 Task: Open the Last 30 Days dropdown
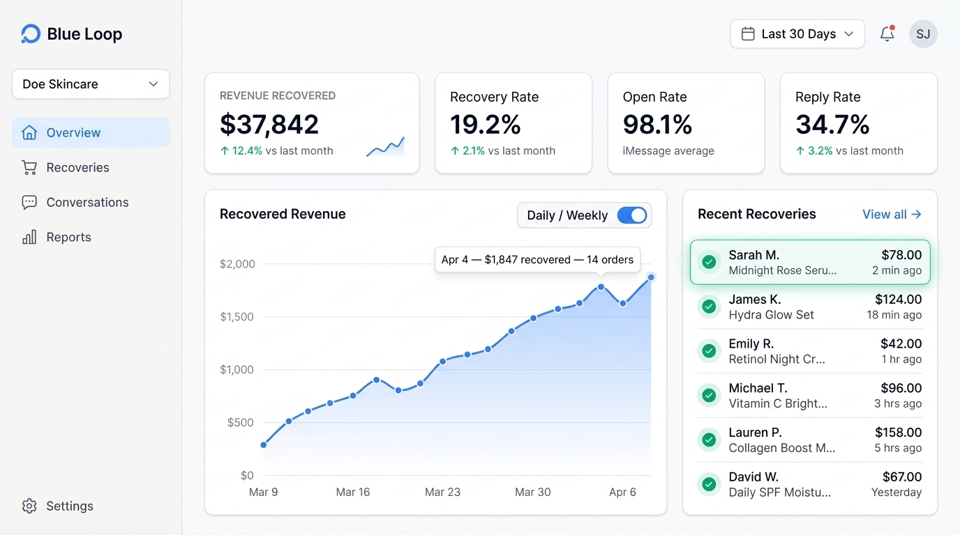[797, 33]
